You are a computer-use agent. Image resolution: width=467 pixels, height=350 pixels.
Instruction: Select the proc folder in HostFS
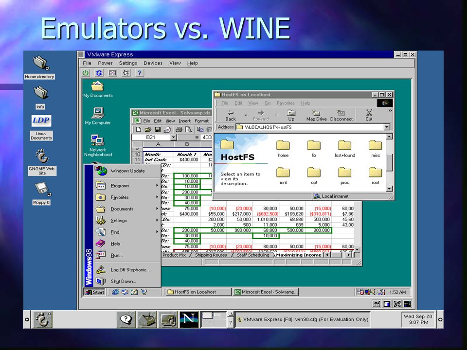pyautogui.click(x=345, y=176)
